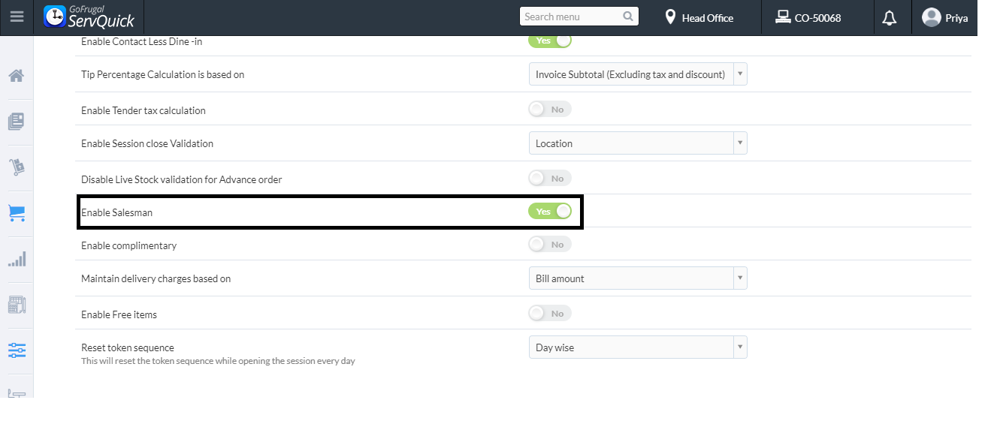Go to the Home sidebar icon
The image size is (991, 424).
pos(17,76)
